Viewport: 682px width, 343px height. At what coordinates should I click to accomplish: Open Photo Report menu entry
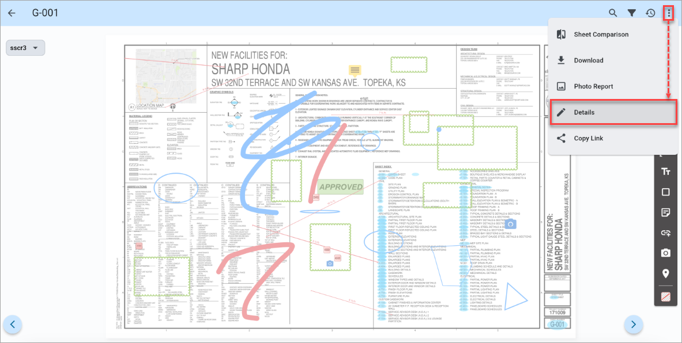click(x=613, y=86)
